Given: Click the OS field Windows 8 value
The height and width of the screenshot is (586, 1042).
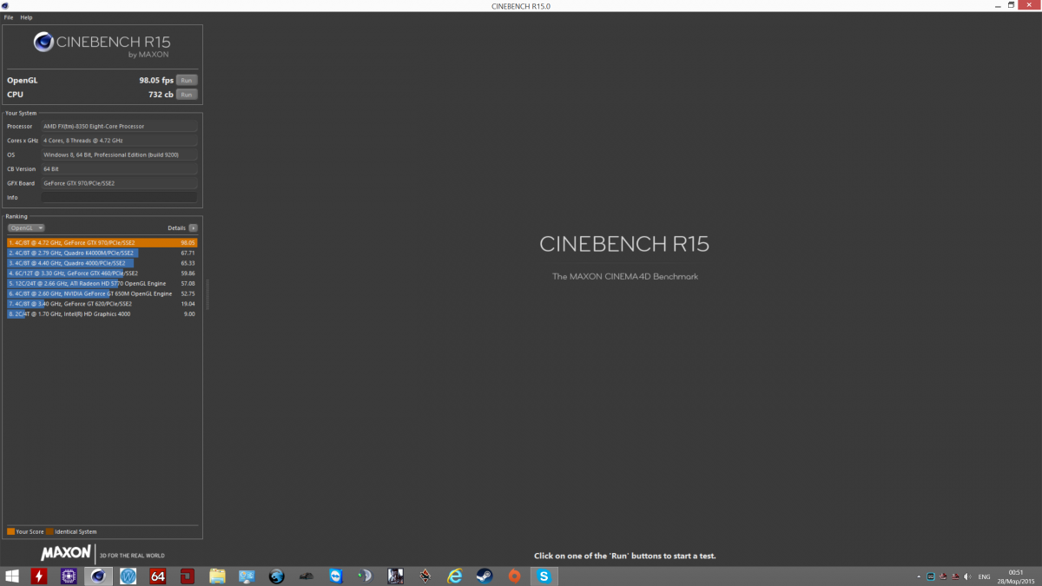Looking at the screenshot, I should tap(119, 155).
